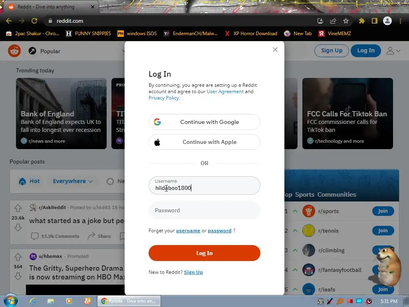Image resolution: width=409 pixels, height=307 pixels.
Task: Click Continue with Google button
Action: pos(204,122)
